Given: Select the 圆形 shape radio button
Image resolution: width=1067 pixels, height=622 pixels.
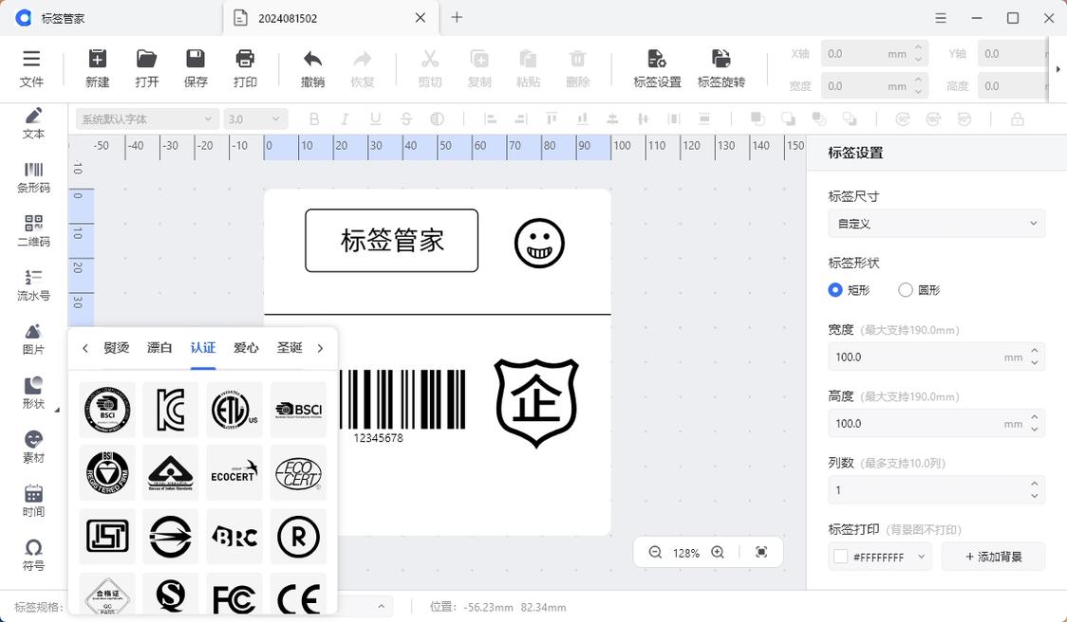Looking at the screenshot, I should click(x=905, y=290).
